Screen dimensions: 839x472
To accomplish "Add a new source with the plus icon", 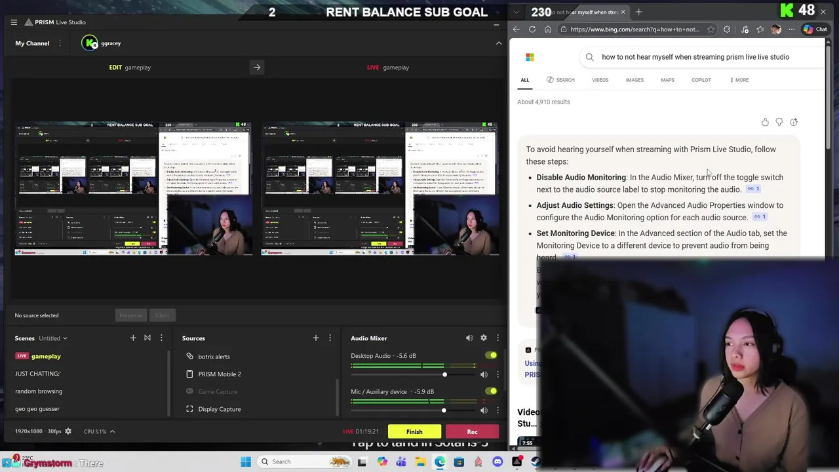I will 316,338.
